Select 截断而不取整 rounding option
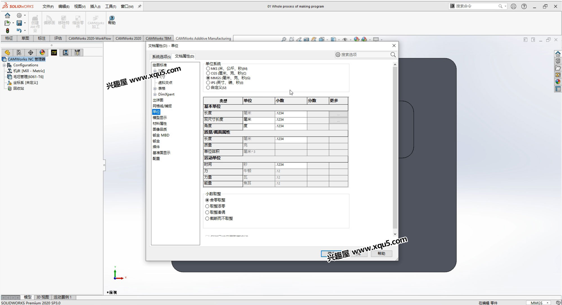Viewport: 562px width, 305px height. click(x=207, y=219)
